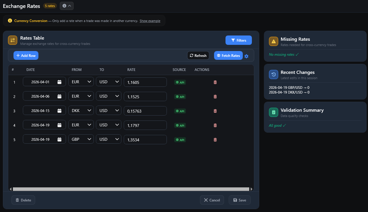Click the Cancel button

click(x=212, y=200)
